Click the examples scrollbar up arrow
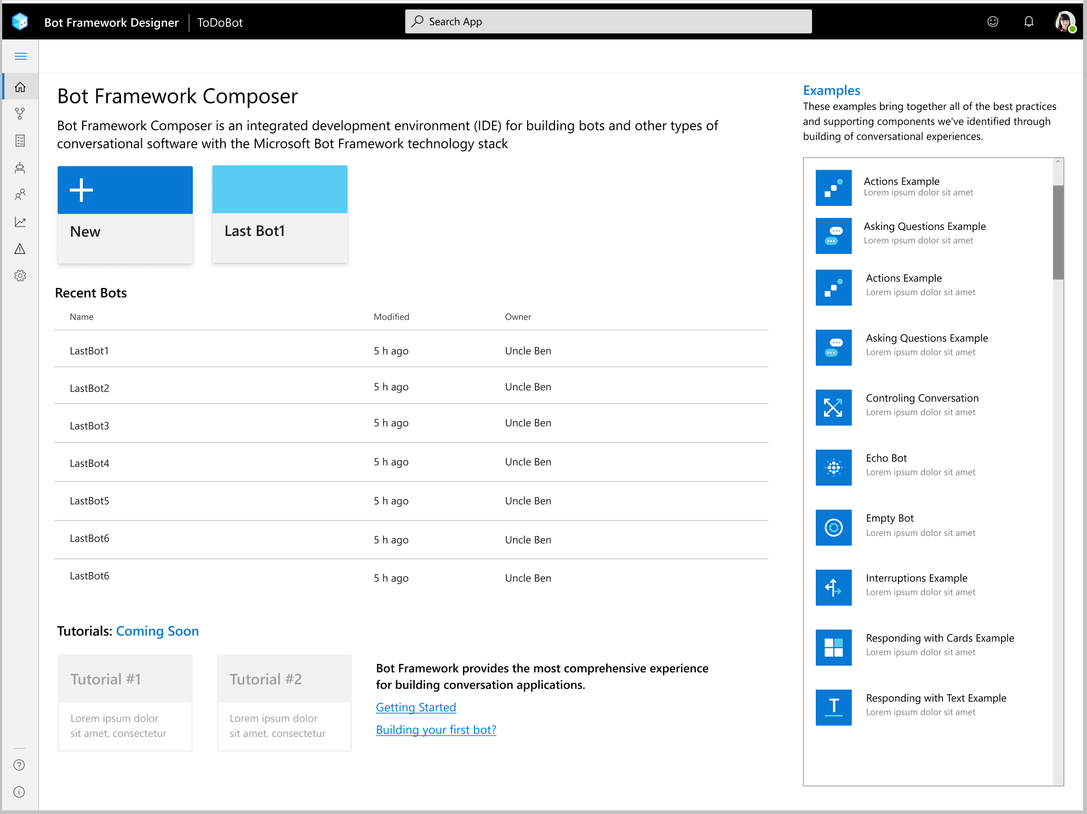This screenshot has height=814, width=1087. (1058, 162)
